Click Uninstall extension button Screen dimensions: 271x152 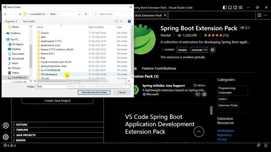[197, 50]
